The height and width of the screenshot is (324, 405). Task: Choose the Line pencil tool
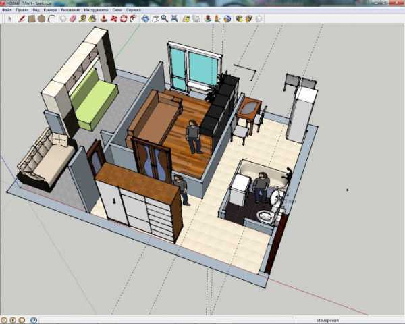click(22, 18)
